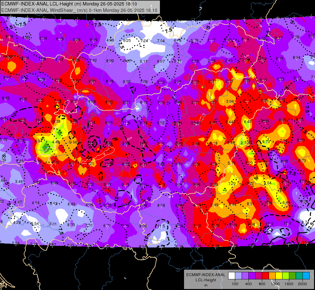Click the grid value "0.945"
This screenshot has width=315, height=290.
coord(196,123)
